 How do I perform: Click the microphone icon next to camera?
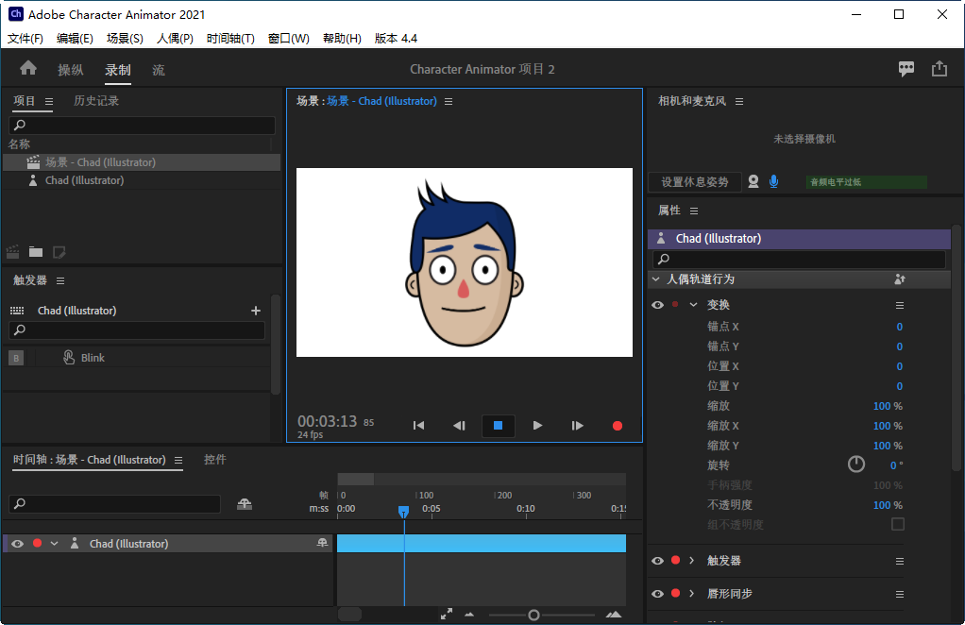[773, 181]
